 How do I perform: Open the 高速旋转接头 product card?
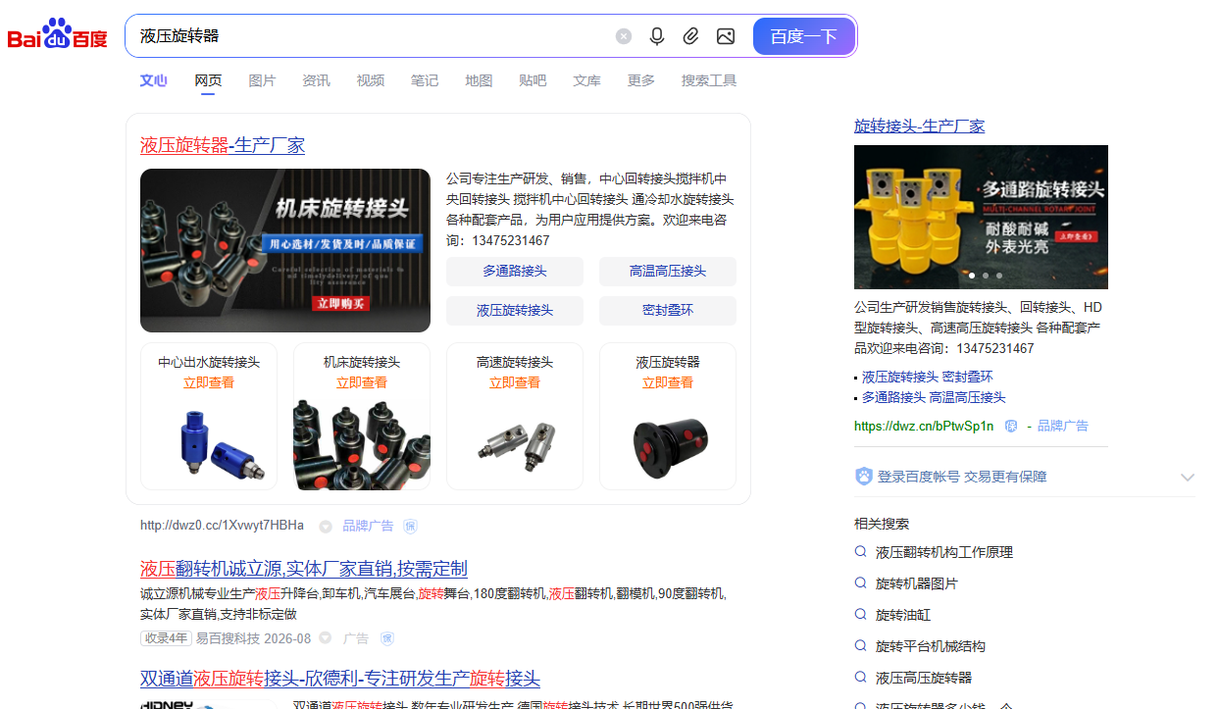(x=515, y=416)
